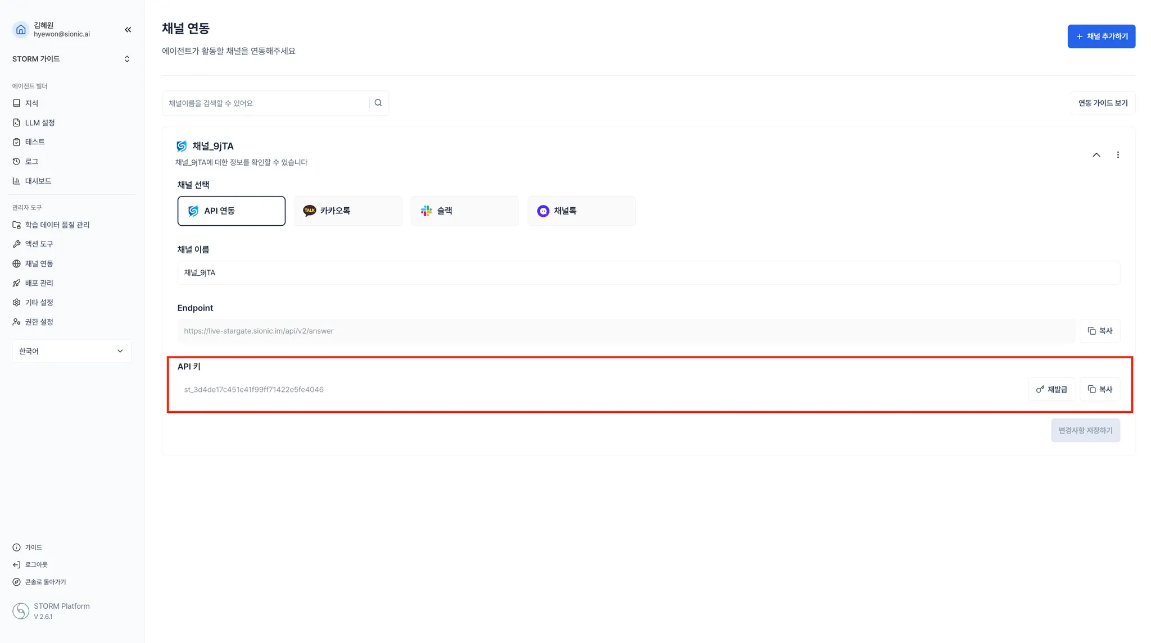Copy the API key

tap(1100, 389)
